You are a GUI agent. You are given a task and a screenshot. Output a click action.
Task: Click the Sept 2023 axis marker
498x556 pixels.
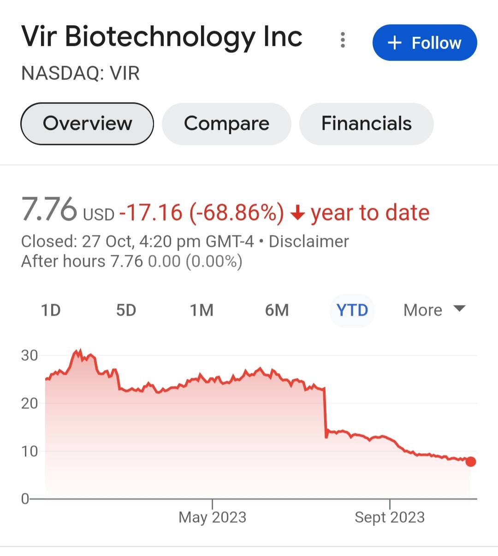click(x=390, y=517)
